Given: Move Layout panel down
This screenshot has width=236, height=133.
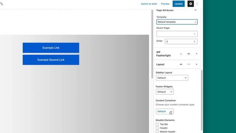Looking at the screenshot, I should point(188,64).
